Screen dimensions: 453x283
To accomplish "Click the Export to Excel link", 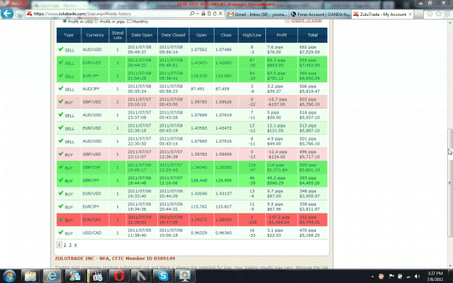I will click(x=307, y=20).
